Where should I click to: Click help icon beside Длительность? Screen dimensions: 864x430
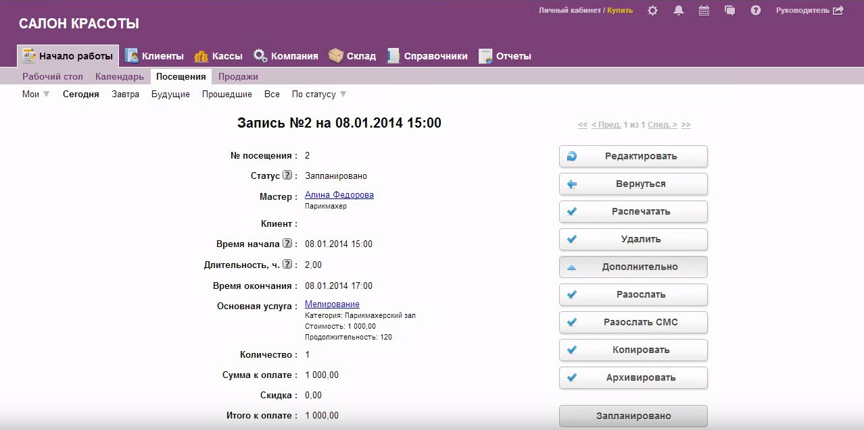(287, 265)
